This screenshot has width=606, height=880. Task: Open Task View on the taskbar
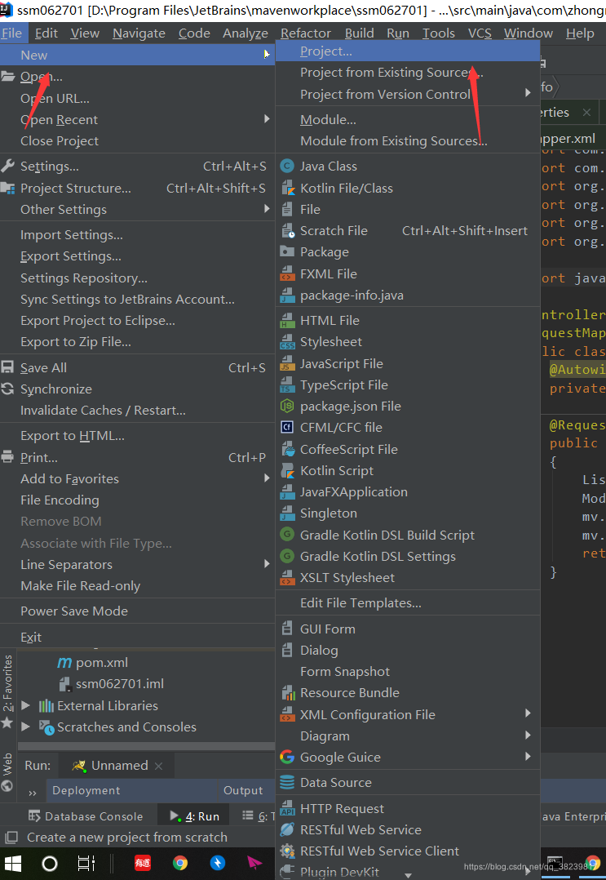tap(86, 863)
